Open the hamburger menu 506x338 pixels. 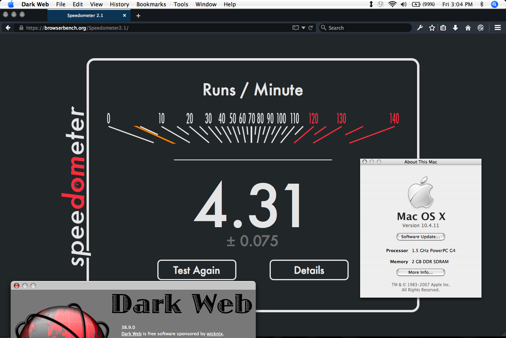498,28
